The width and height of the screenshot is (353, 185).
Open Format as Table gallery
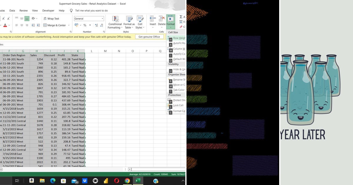pyautogui.click(x=129, y=22)
